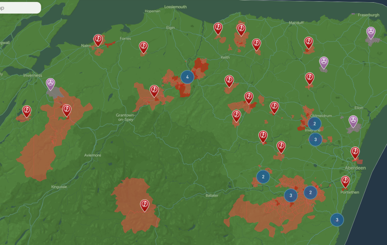Click the map search input field
This screenshot has width=387, height=245.
19,8
